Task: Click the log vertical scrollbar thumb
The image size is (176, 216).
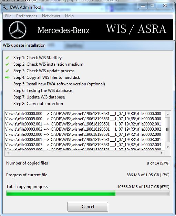Action: pos(167,130)
